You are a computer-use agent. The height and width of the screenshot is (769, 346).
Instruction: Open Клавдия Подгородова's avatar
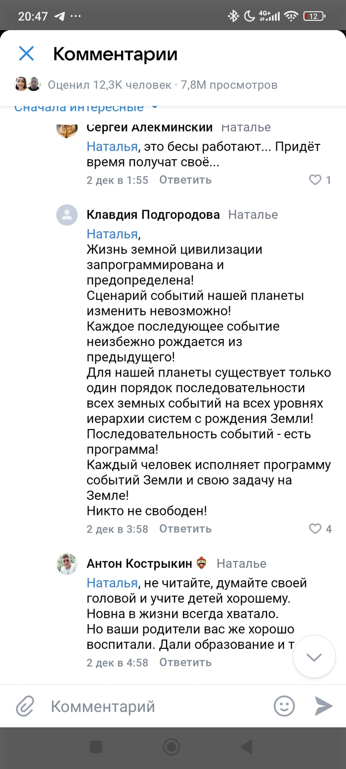click(x=67, y=215)
